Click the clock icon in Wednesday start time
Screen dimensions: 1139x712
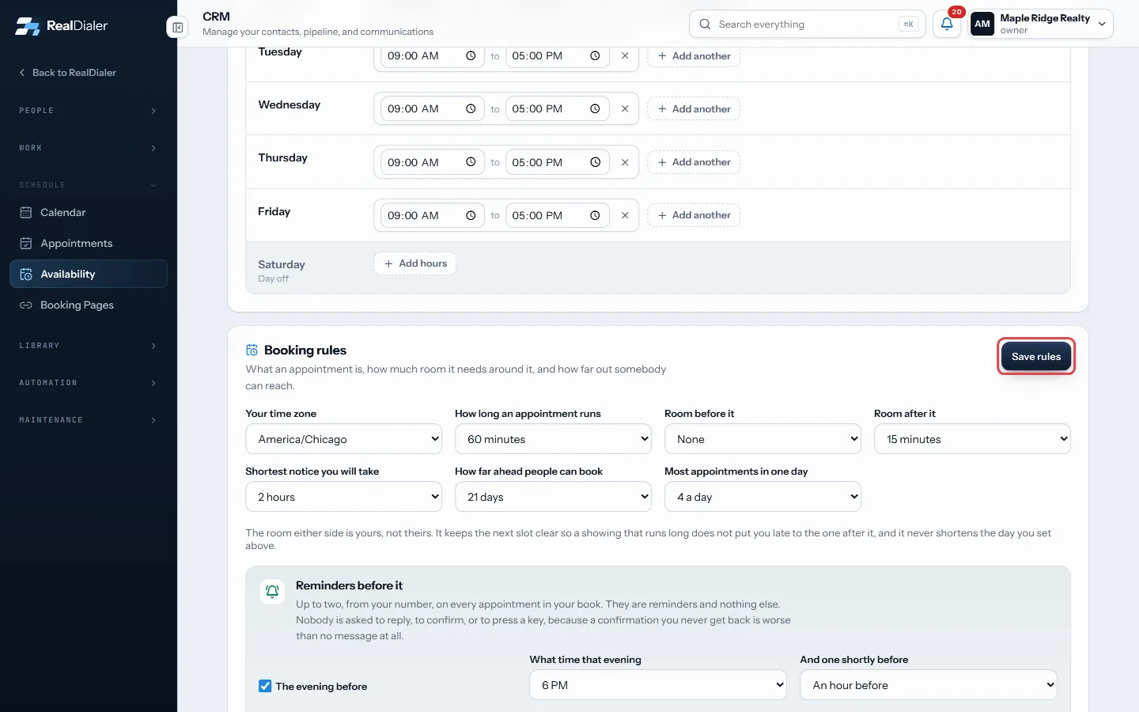click(471, 109)
